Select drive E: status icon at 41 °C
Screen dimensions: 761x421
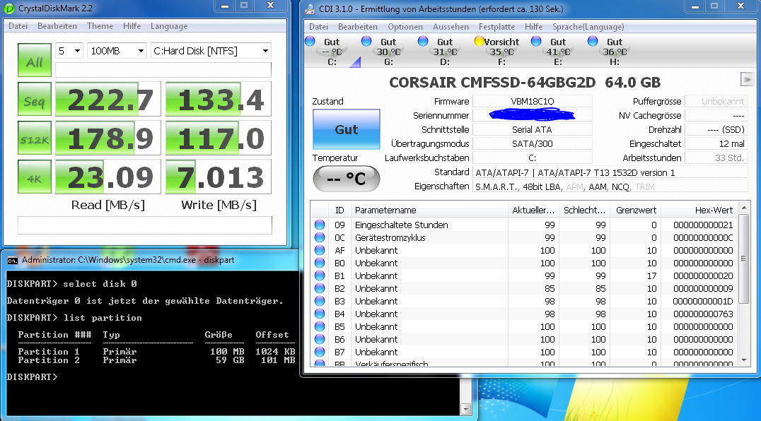pos(536,41)
